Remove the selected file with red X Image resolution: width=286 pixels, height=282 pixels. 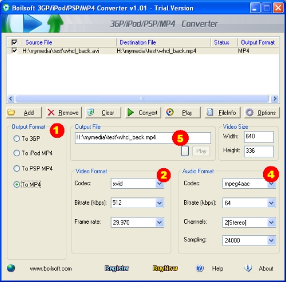[63, 113]
